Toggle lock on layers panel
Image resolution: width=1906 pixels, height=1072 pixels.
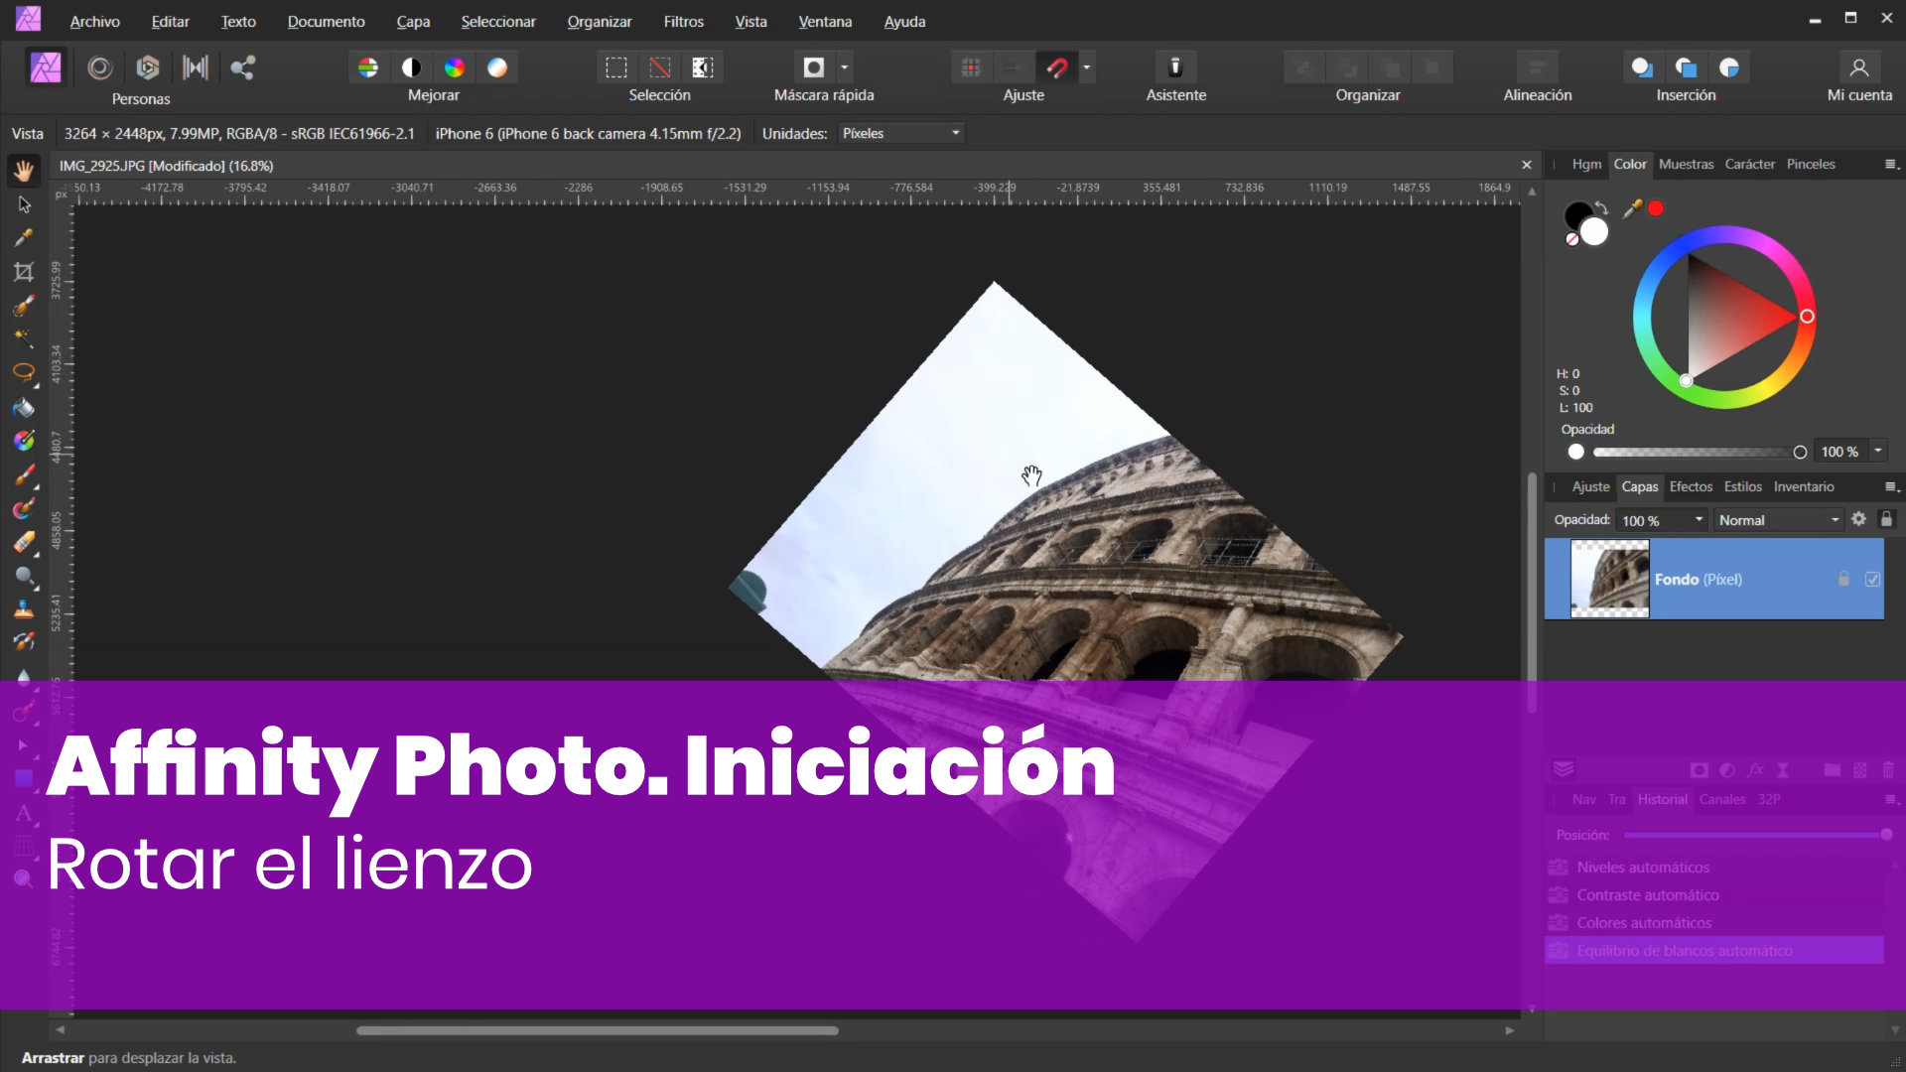point(1886,519)
